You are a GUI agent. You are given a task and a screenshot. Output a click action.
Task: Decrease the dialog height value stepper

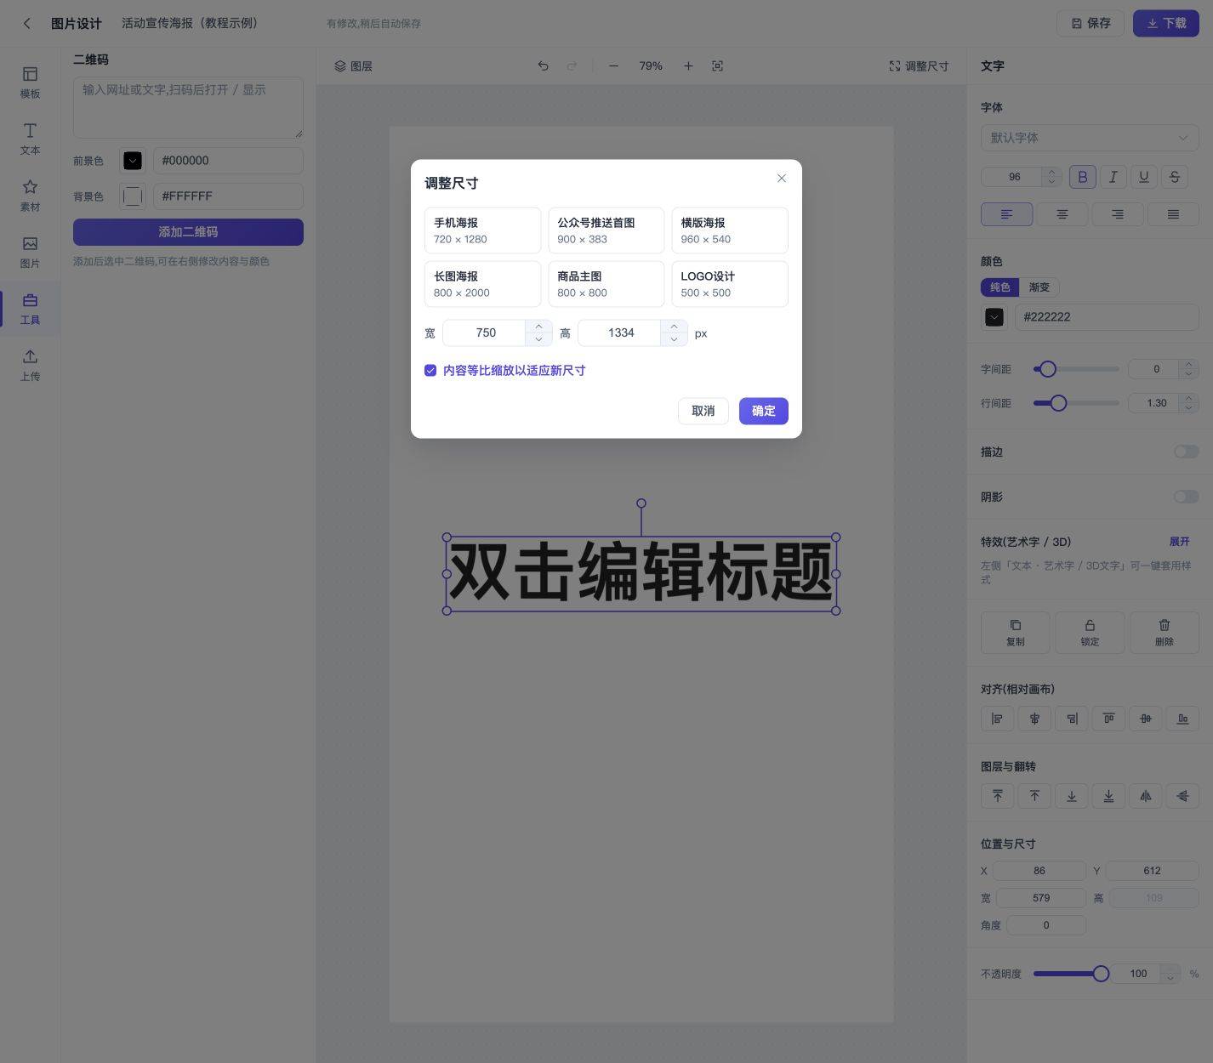(x=674, y=339)
